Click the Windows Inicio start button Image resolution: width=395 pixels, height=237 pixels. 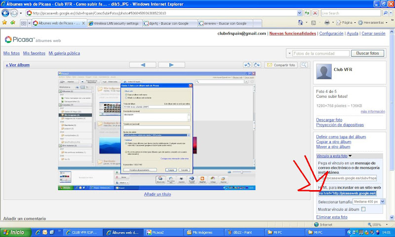click(15, 233)
